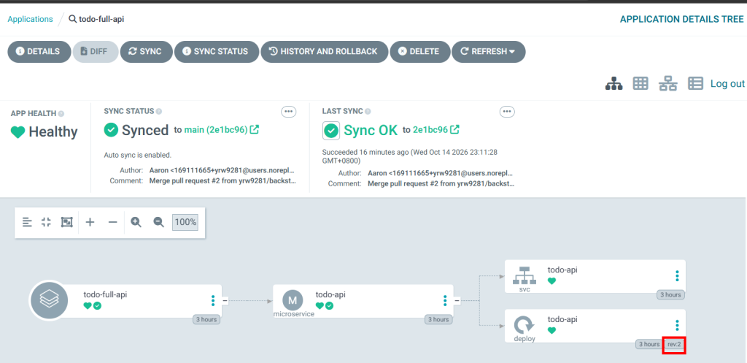Open SYNC STATUS details
This screenshot has width=747, height=363.
[216, 52]
